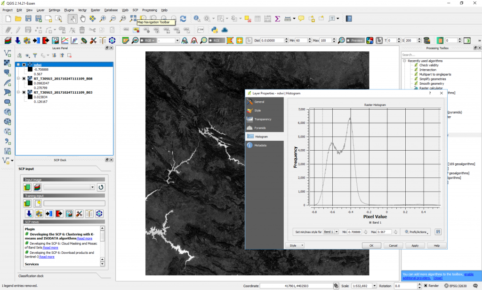
Task: Open the Raster menu
Action: 96,10
